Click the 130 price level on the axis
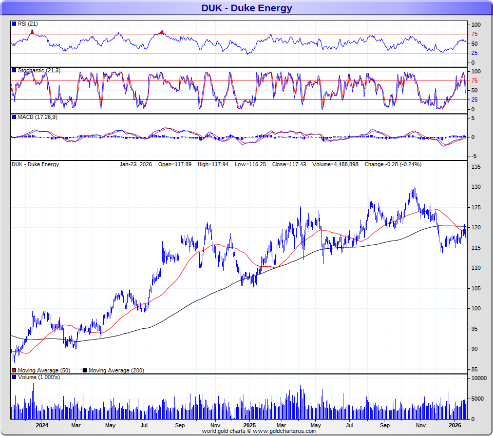 click(476, 187)
